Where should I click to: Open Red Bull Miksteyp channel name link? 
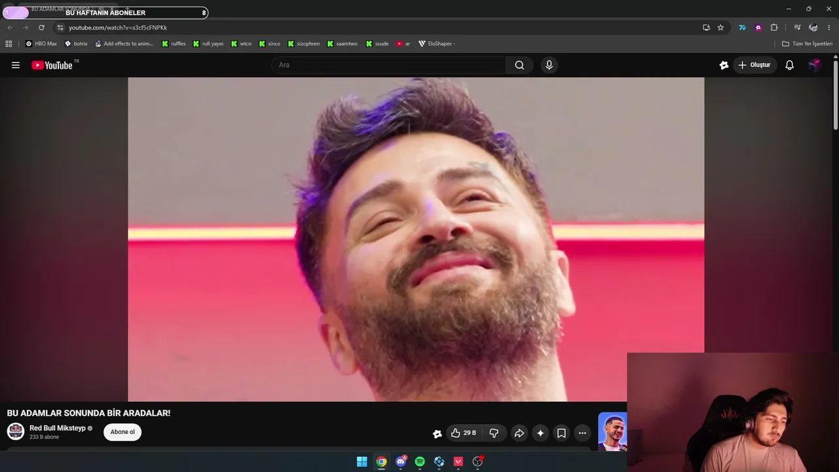coord(58,428)
